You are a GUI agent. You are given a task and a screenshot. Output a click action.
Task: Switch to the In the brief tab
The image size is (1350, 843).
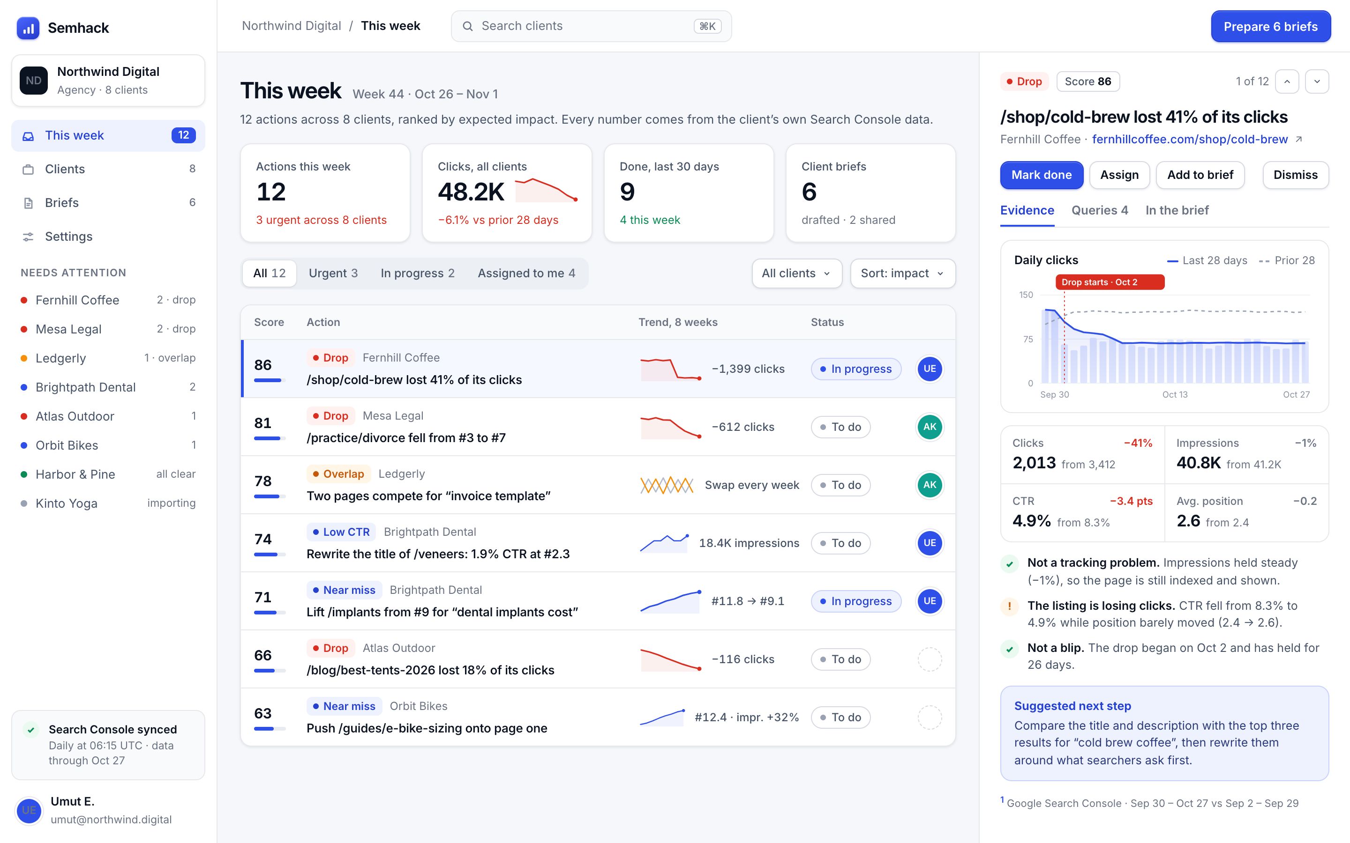click(x=1177, y=211)
